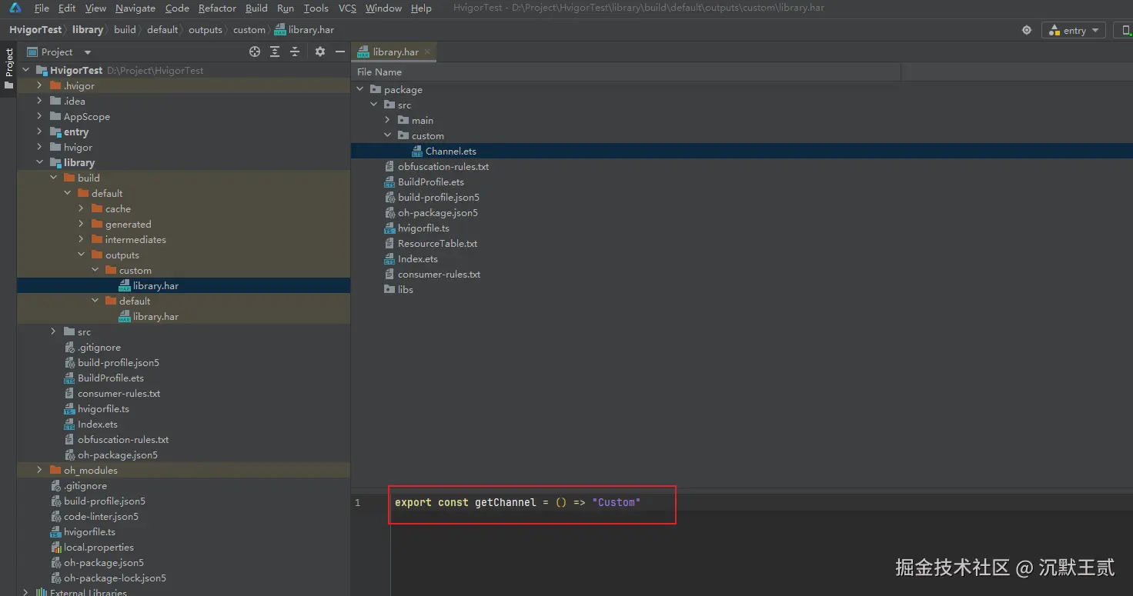This screenshot has height=596, width=1133.
Task: Open the device manager target icon near entry selector
Action: (1026, 30)
